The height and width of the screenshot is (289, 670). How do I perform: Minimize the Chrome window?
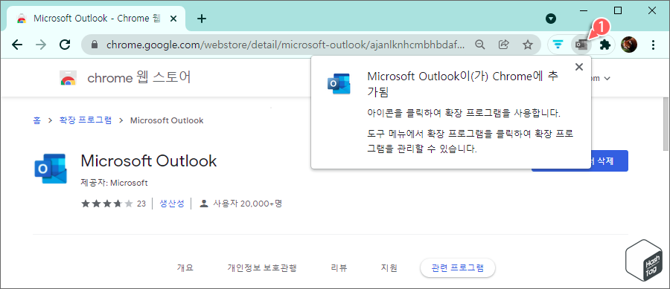pyautogui.click(x=584, y=10)
